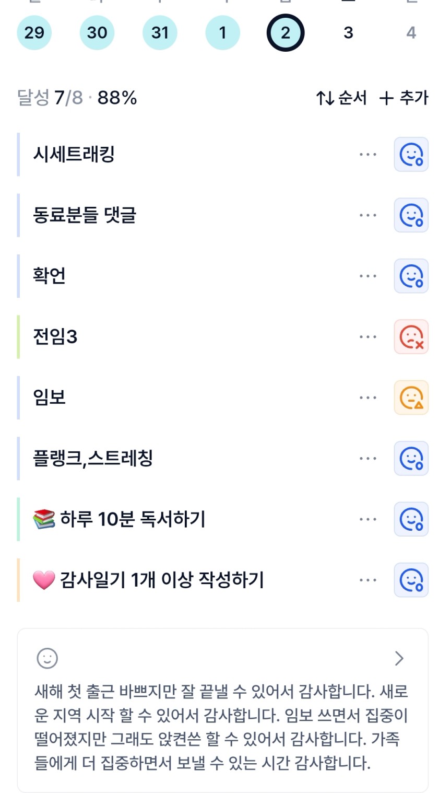
Task: Expand the gratitude note with the chevron
Action: click(399, 658)
